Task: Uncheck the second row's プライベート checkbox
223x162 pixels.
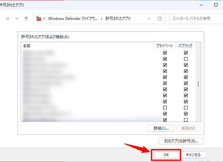Action: pos(165,59)
